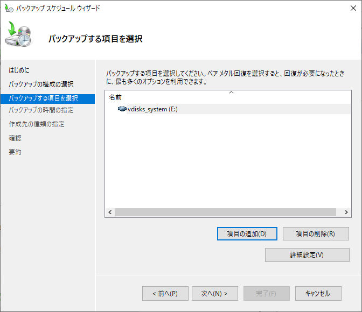Select the highlighted バックアップする項目を選択 step
Image resolution: width=362 pixels, height=312 pixels.
[47, 98]
